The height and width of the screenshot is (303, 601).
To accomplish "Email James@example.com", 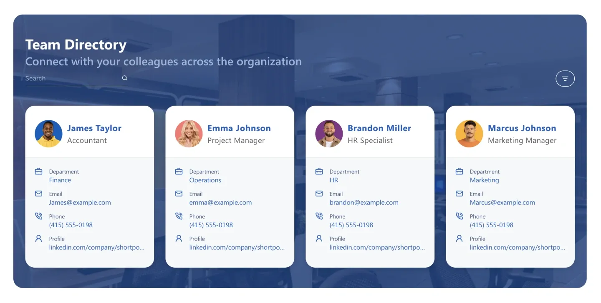I will [x=80, y=203].
